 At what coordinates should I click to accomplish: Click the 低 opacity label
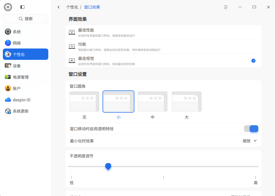pos(72,183)
